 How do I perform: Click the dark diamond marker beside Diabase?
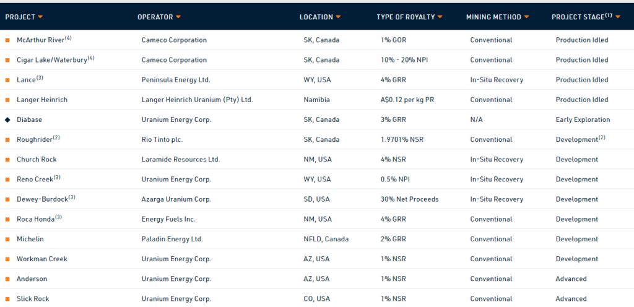(7, 120)
